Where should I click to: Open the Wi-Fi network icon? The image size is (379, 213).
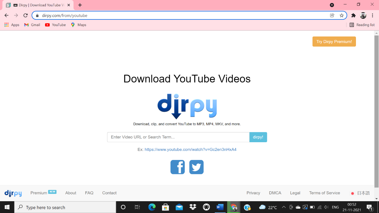(319, 207)
